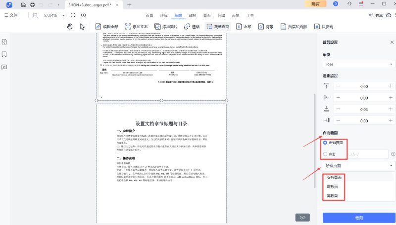Viewport: 396px width, 225px height.
Task: Close the SHEIN+Subst...erger.pdf tab
Action: 117,5
